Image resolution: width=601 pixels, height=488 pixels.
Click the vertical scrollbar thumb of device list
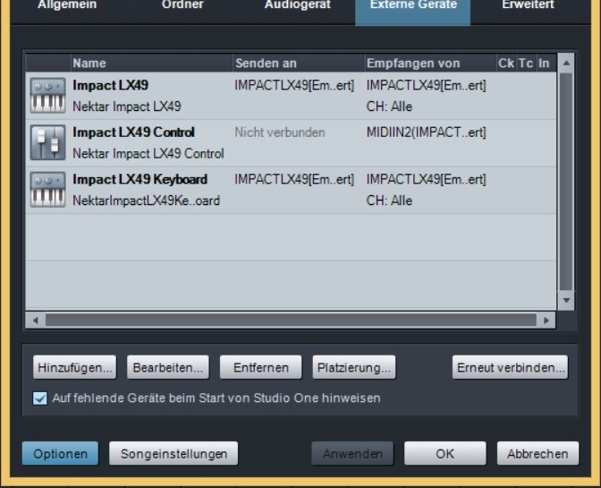[566, 182]
